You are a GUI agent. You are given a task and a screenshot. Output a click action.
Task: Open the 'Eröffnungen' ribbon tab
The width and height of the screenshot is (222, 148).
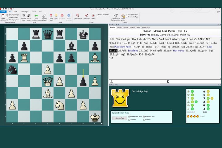pos(25,11)
